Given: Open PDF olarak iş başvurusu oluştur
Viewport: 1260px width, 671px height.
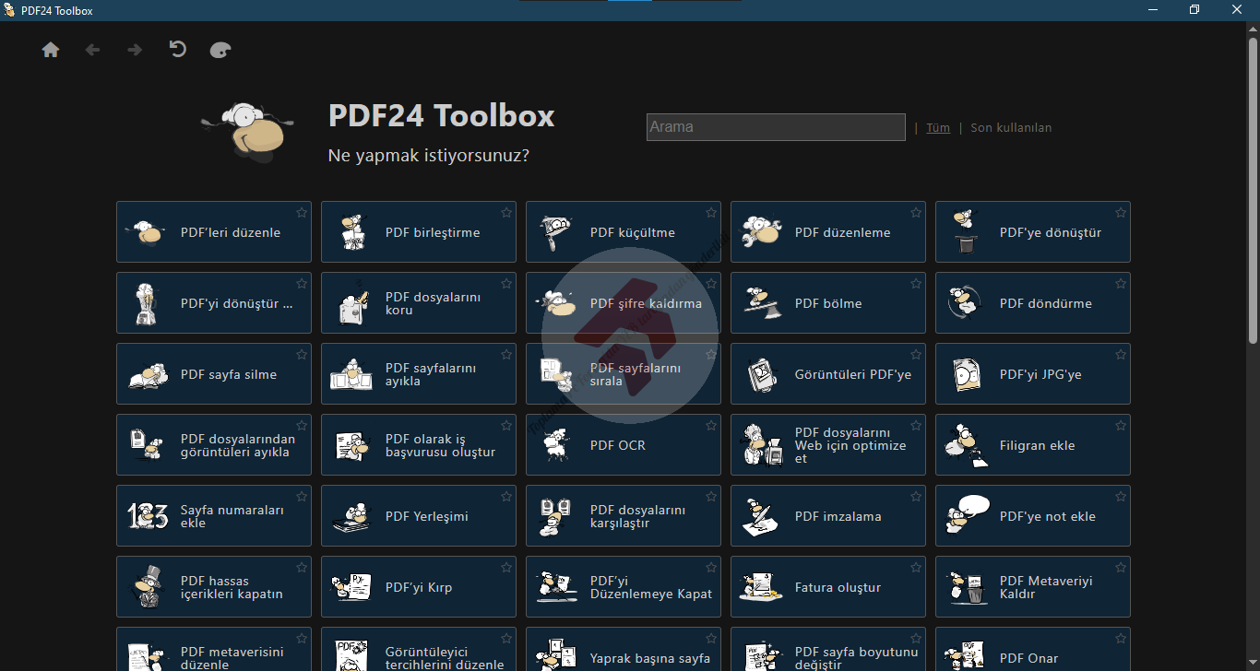Looking at the screenshot, I should (x=419, y=445).
